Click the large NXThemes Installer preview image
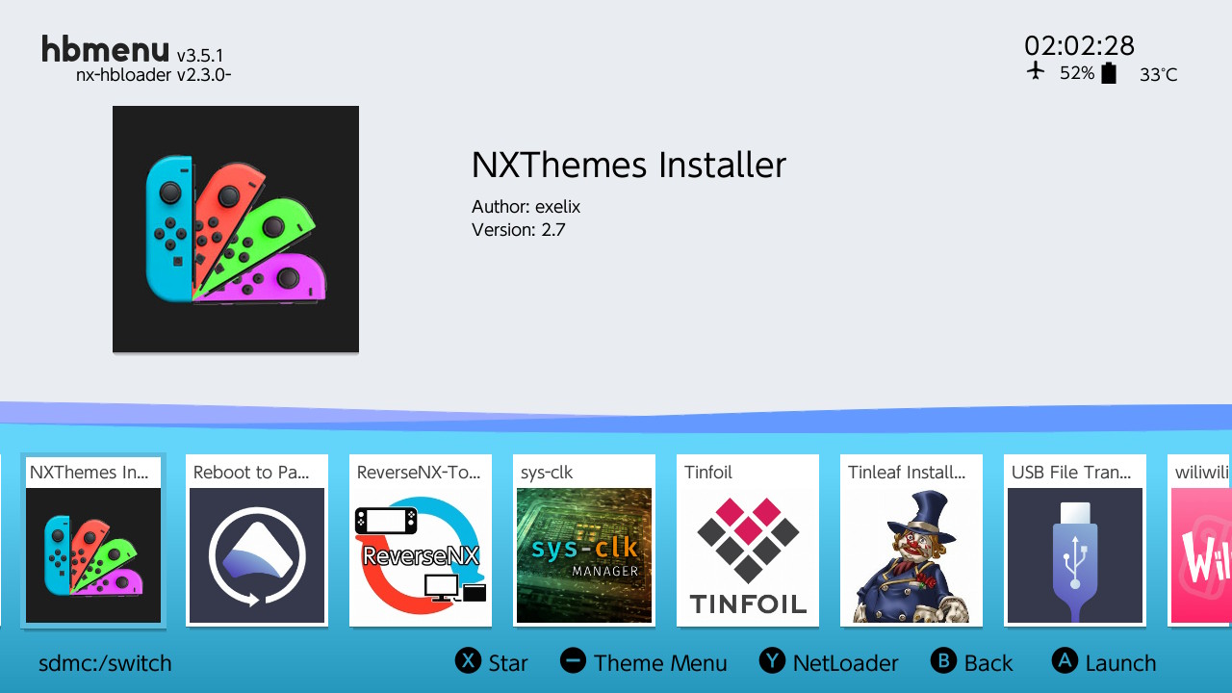 click(x=236, y=229)
